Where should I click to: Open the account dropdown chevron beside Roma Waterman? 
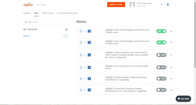point(161,5)
